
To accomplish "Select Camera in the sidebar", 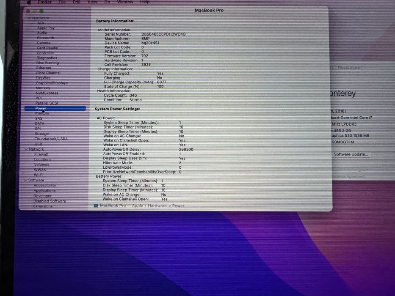I will pos(44,43).
